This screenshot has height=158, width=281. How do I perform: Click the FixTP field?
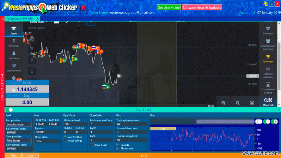(x=101, y=132)
